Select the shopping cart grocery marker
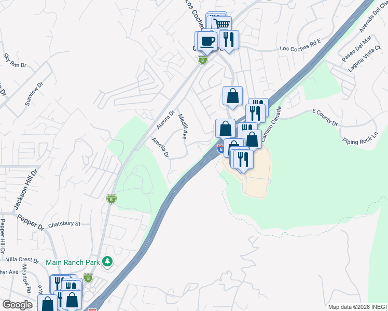388x311 pixels. (222, 24)
